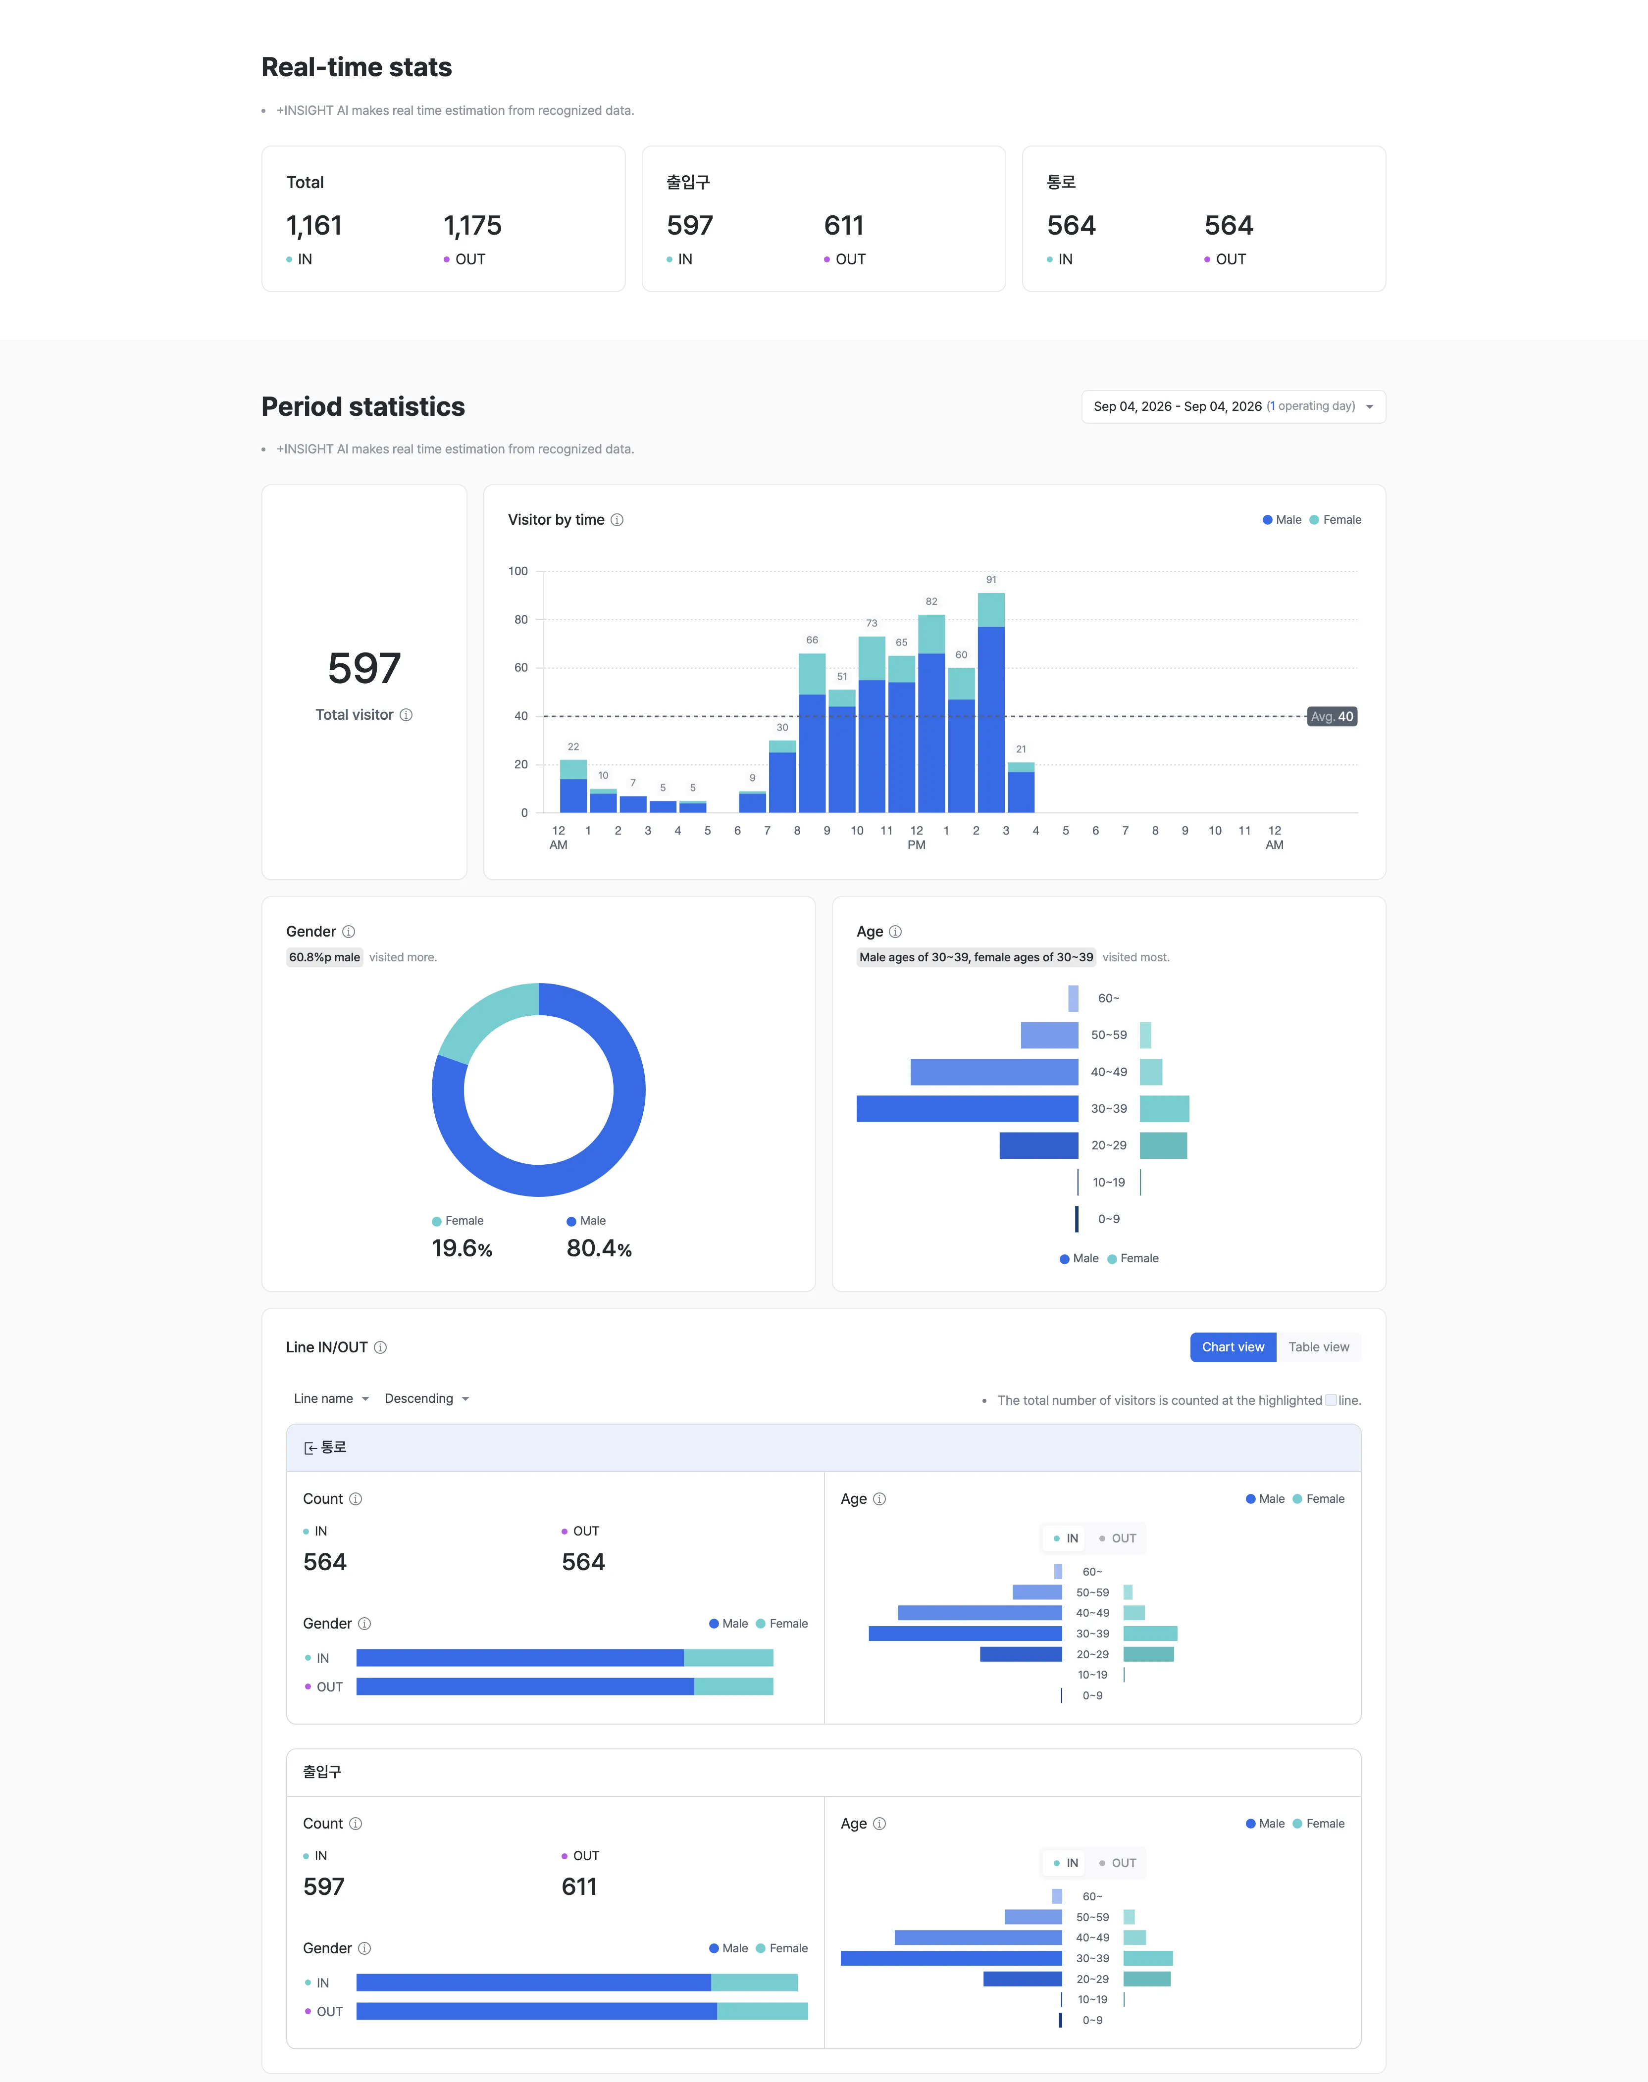Screen dimensions: 1648x2082
Task: Click Age info icon in 출입구 panel
Action: pyautogui.click(x=879, y=1824)
